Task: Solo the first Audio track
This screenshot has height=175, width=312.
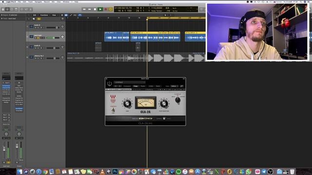Action: coord(38,28)
